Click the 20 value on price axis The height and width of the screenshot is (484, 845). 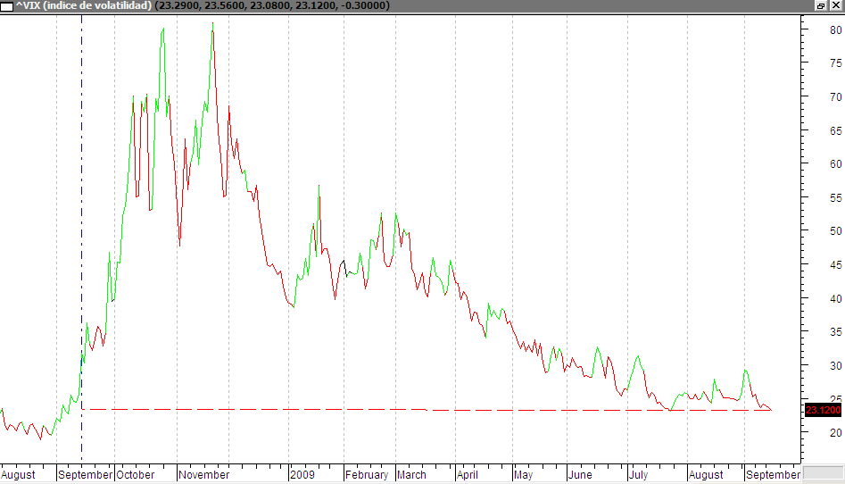click(835, 433)
